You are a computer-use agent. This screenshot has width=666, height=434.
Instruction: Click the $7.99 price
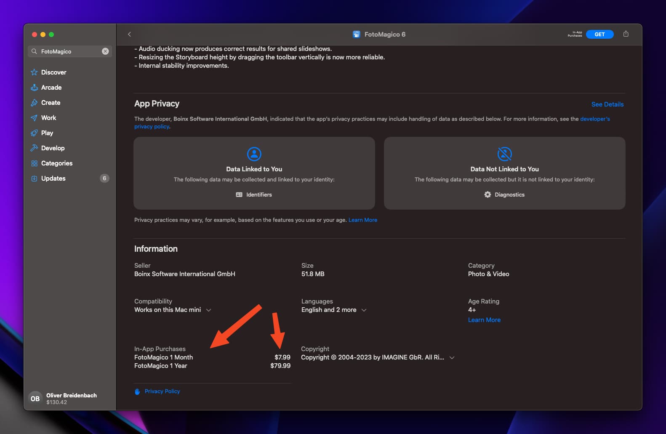tap(282, 357)
